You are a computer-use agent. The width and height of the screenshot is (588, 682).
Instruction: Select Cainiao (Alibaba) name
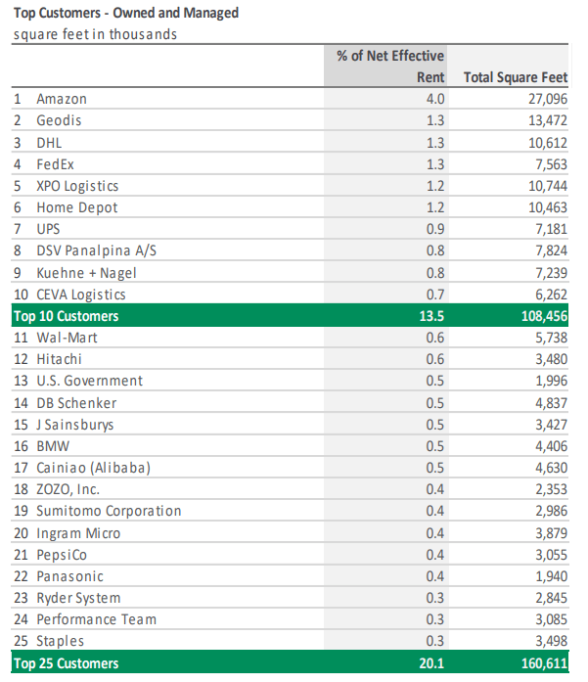[x=94, y=468]
